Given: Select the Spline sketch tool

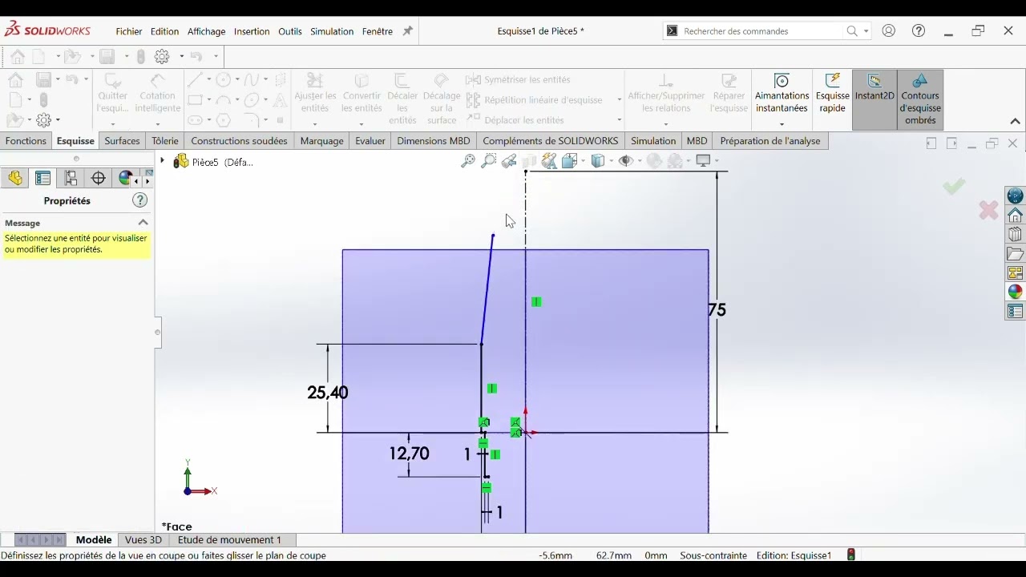Looking at the screenshot, I should tap(252, 80).
